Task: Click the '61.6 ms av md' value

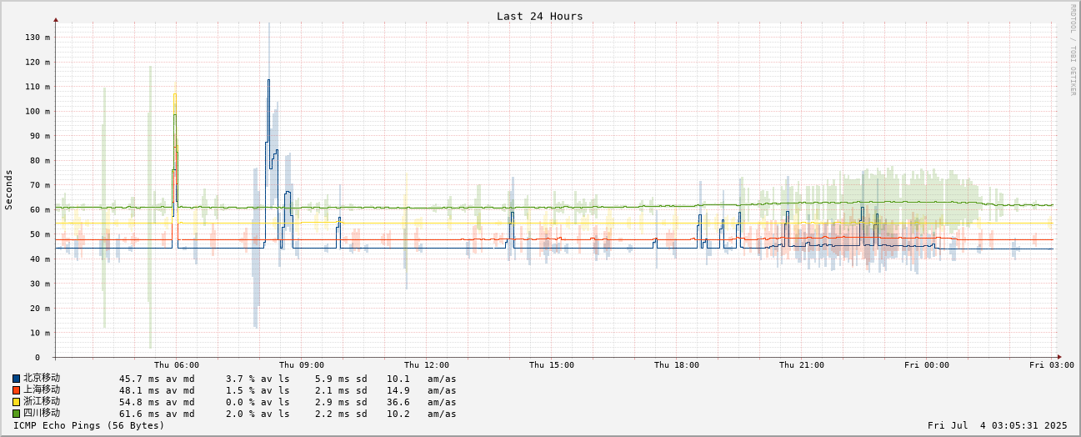Action: 157,414
